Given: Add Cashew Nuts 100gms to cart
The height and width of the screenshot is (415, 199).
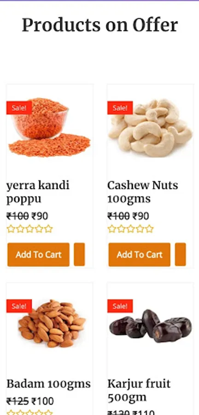Looking at the screenshot, I should 139,255.
